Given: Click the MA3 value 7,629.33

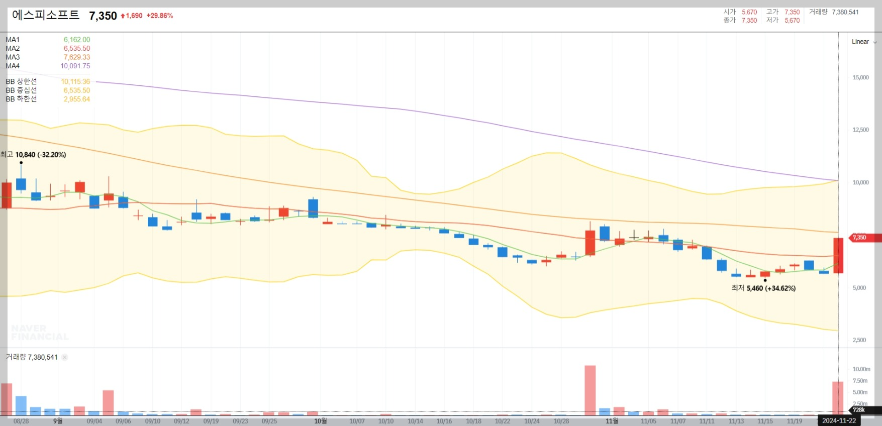Looking at the screenshot, I should [x=77, y=57].
